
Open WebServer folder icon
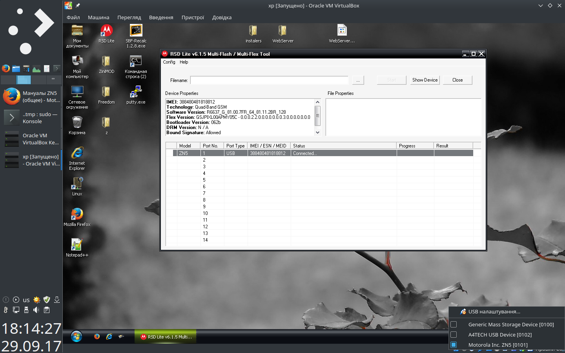282,34
